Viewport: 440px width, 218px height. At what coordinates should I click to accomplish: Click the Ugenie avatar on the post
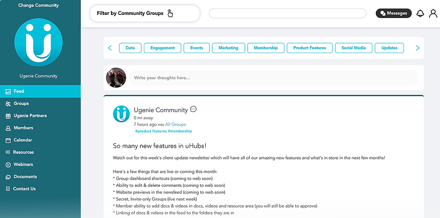click(x=121, y=114)
